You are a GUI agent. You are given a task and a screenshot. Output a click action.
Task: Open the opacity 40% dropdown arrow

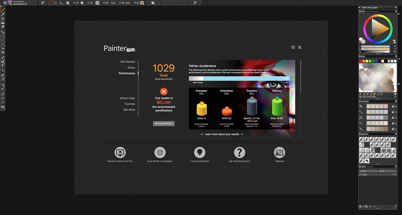pyautogui.click(x=92, y=3)
